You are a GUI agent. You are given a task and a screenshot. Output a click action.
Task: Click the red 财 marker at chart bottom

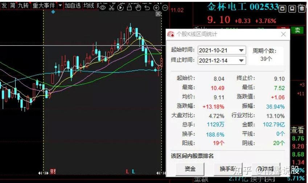pyautogui.click(x=53, y=171)
